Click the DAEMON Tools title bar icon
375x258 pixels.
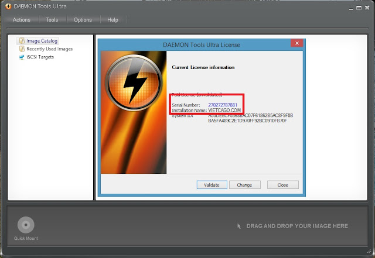(x=8, y=6)
